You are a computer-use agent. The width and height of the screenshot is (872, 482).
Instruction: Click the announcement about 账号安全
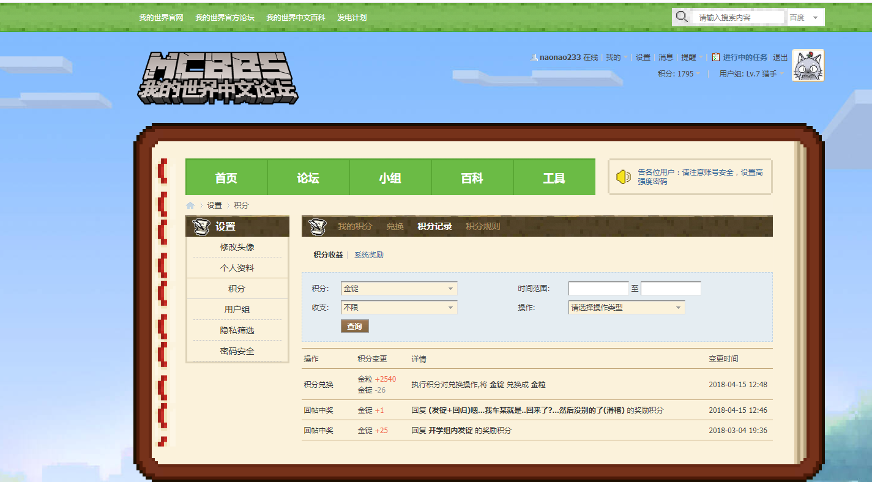tap(701, 177)
